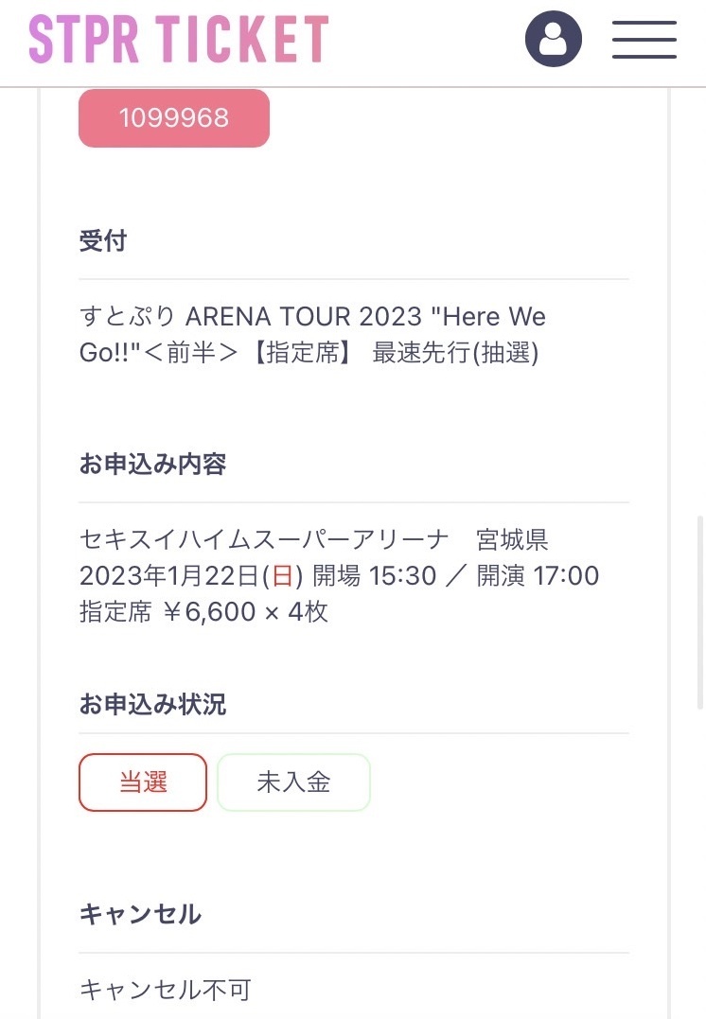The width and height of the screenshot is (706, 1019).
Task: Click the page scrollbar thumb
Action: click(699, 612)
